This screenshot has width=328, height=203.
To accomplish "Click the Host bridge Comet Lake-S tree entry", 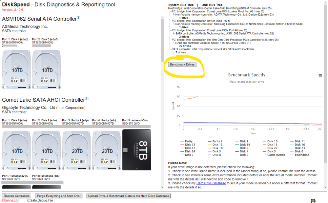I will [220, 8].
